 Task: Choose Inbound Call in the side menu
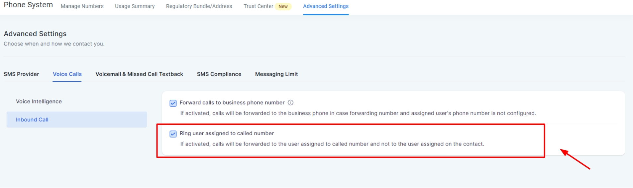point(32,120)
